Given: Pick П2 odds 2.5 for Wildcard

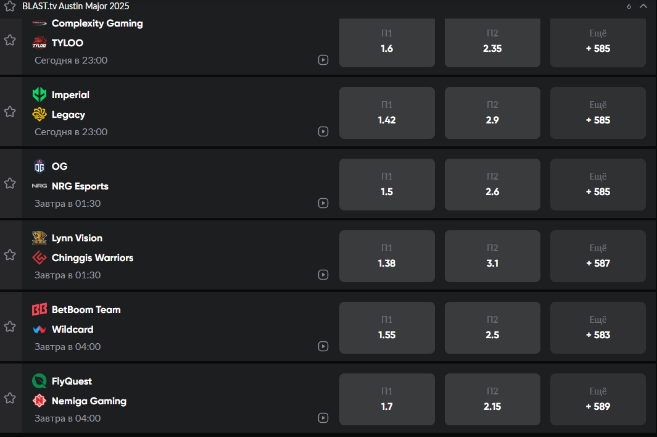Looking at the screenshot, I should tap(492, 328).
